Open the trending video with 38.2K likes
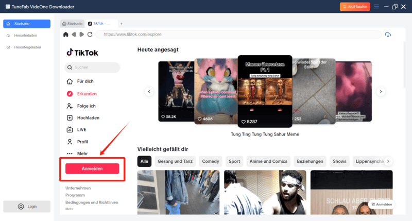 pyautogui.click(x=176, y=92)
